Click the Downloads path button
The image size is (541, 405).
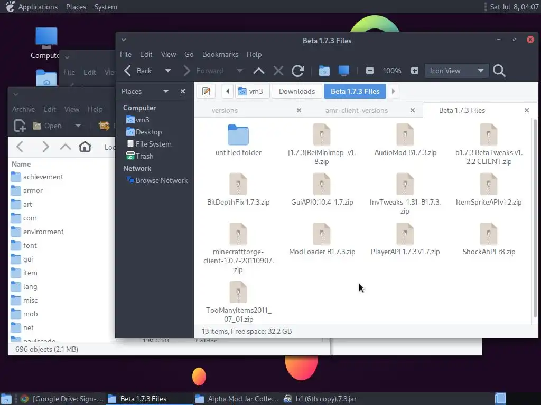297,91
